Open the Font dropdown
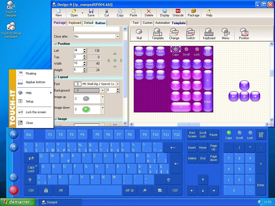This screenshot has width=275, height=206. pyautogui.click(x=118, y=84)
